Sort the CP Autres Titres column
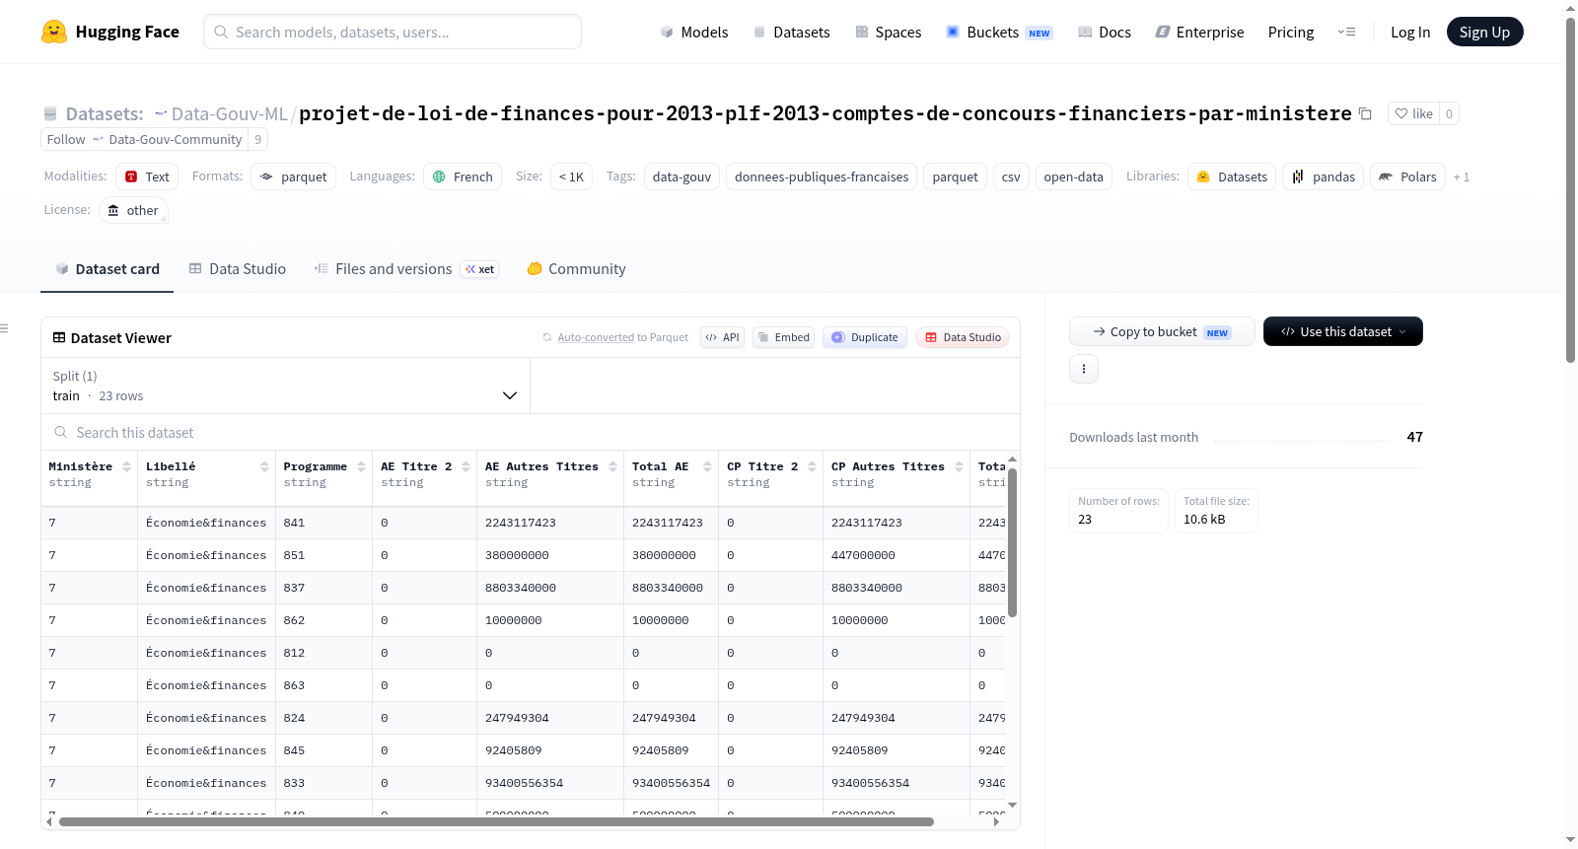1578x849 pixels. tap(959, 466)
